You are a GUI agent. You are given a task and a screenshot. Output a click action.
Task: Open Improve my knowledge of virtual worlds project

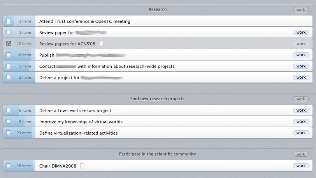[81, 122]
